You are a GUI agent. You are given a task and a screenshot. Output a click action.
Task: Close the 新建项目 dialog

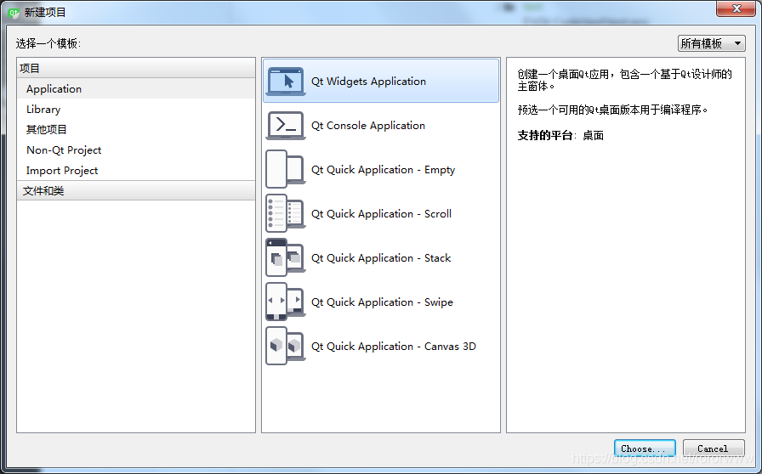tap(736, 8)
